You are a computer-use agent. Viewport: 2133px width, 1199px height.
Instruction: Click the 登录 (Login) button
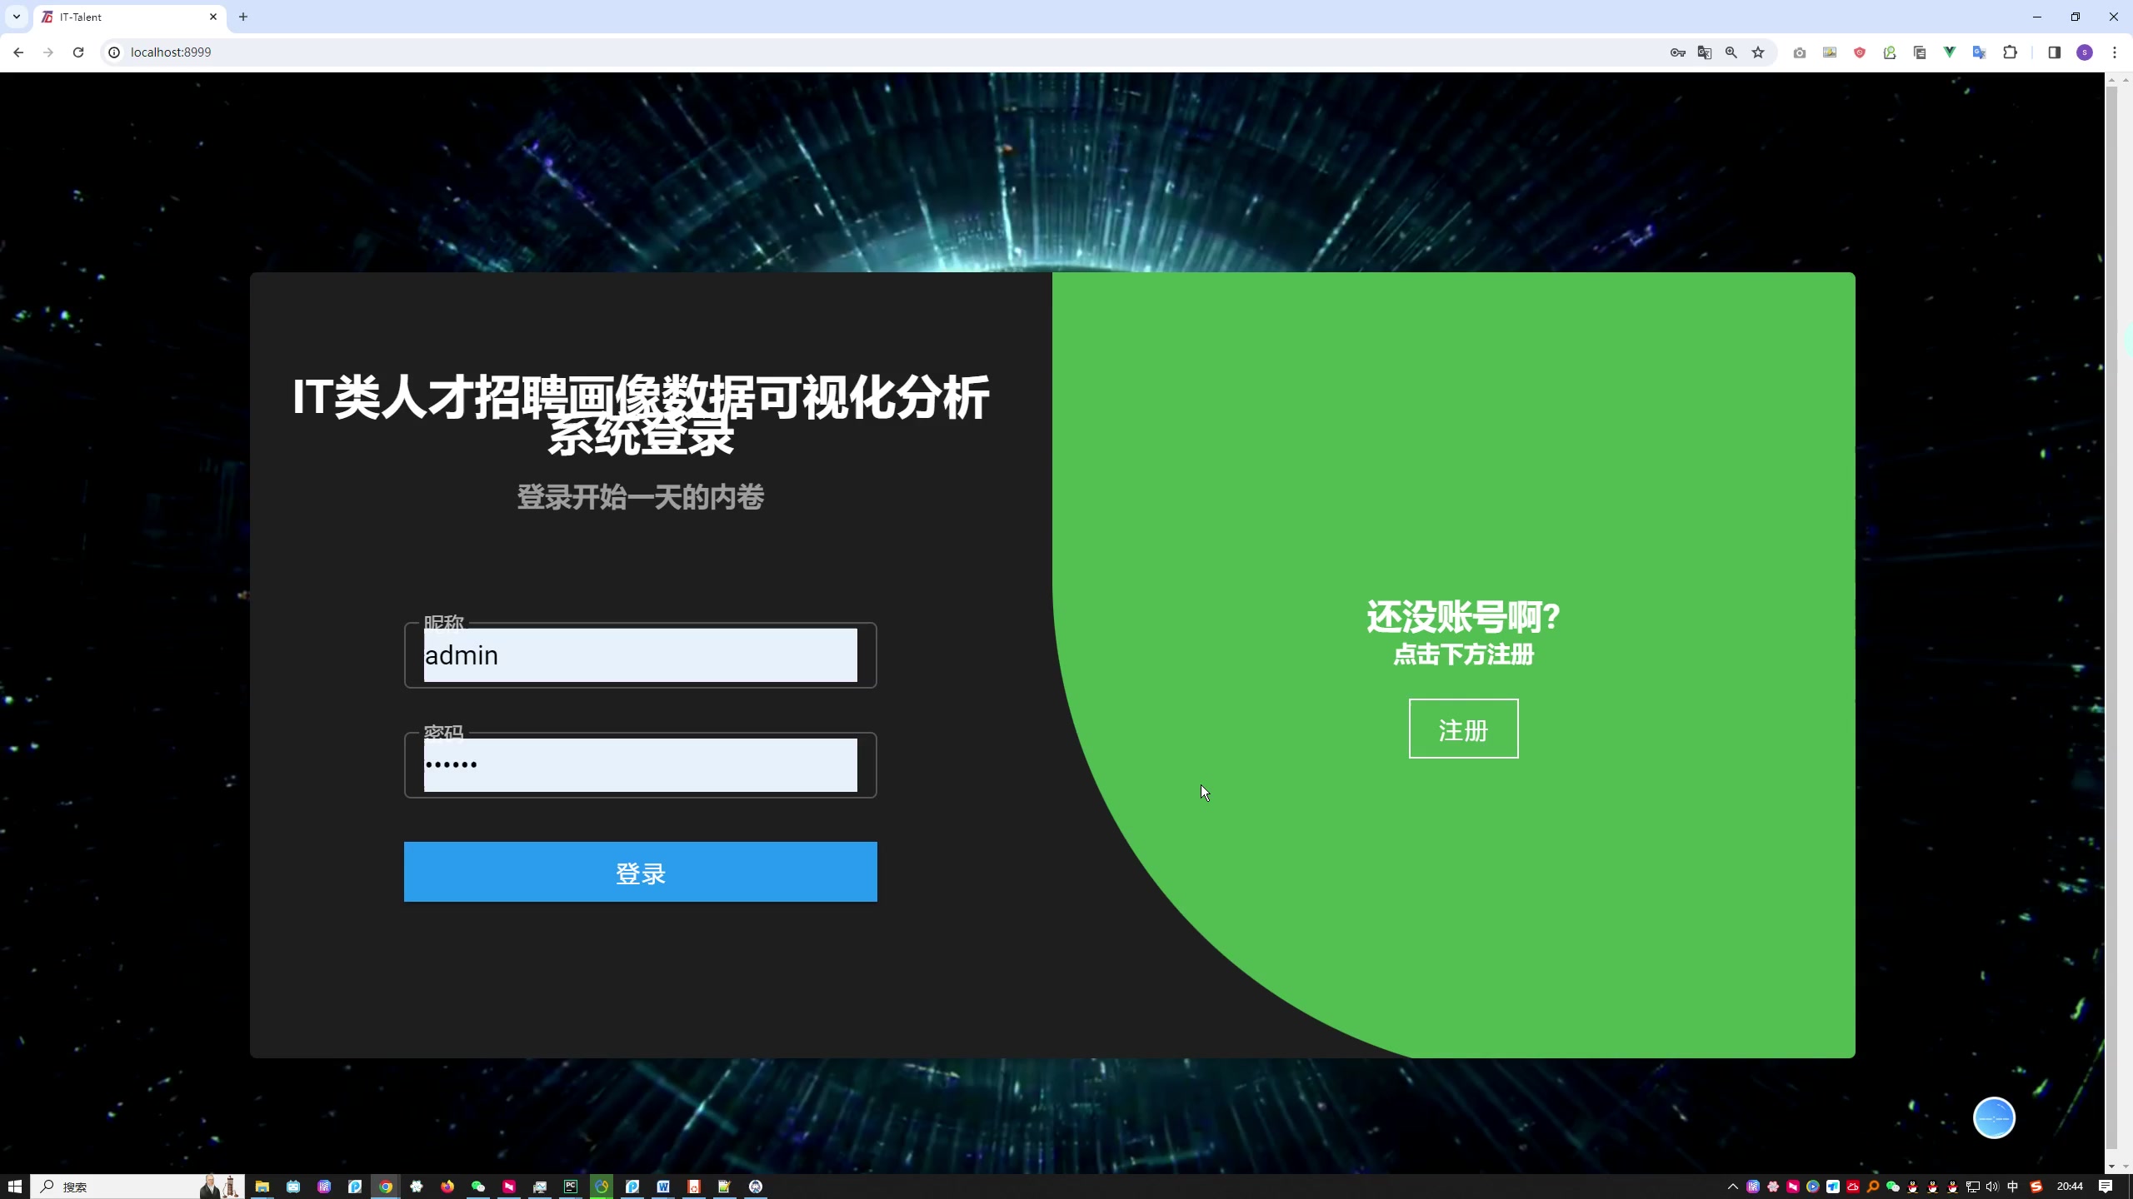(x=640, y=871)
